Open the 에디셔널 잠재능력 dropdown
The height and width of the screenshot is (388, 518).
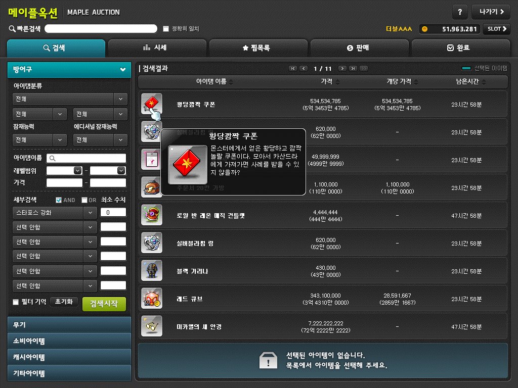pos(100,140)
